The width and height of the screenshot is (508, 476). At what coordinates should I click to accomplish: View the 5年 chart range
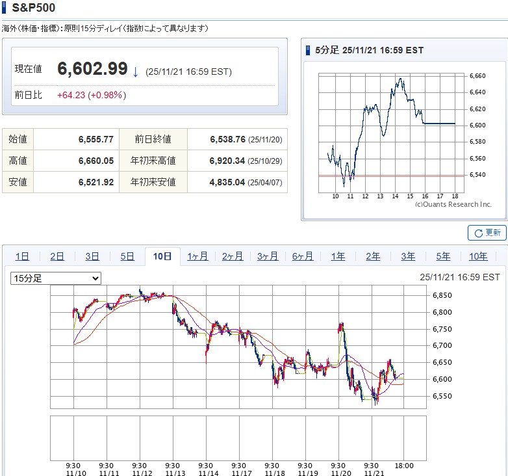click(443, 256)
